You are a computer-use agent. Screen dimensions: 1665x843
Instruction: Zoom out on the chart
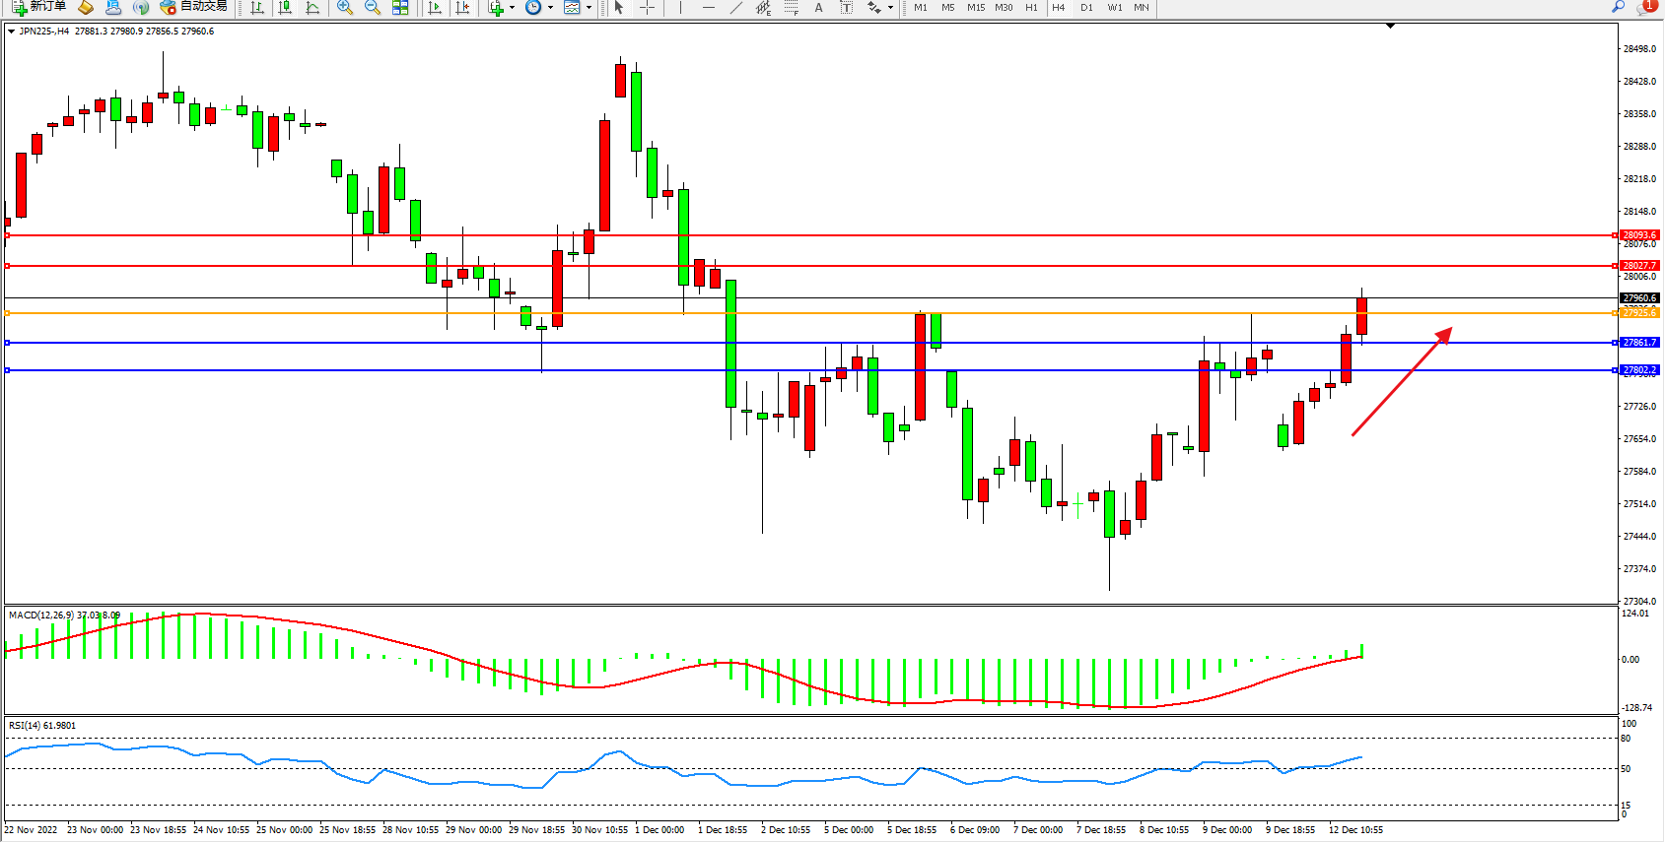click(x=373, y=8)
